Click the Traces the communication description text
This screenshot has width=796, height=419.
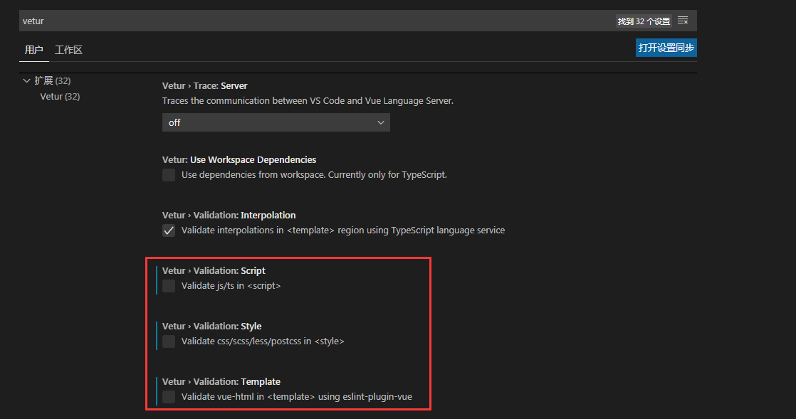(308, 100)
